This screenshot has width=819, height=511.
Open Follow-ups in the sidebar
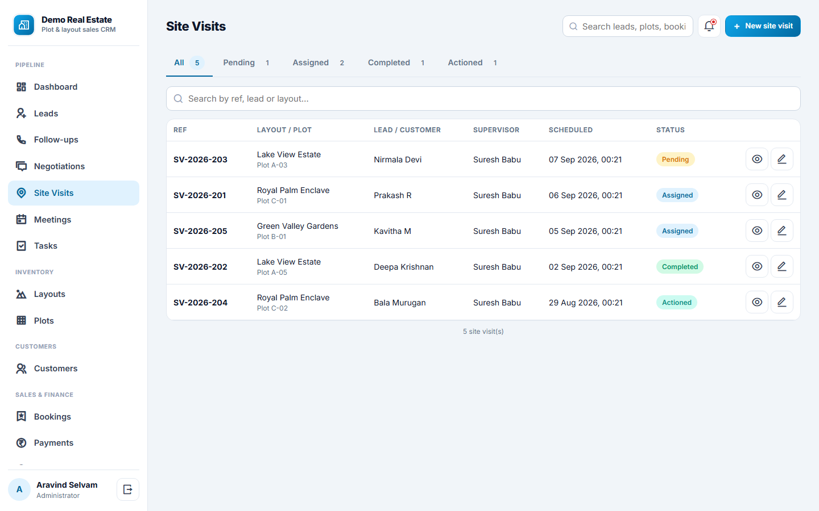tap(73, 140)
